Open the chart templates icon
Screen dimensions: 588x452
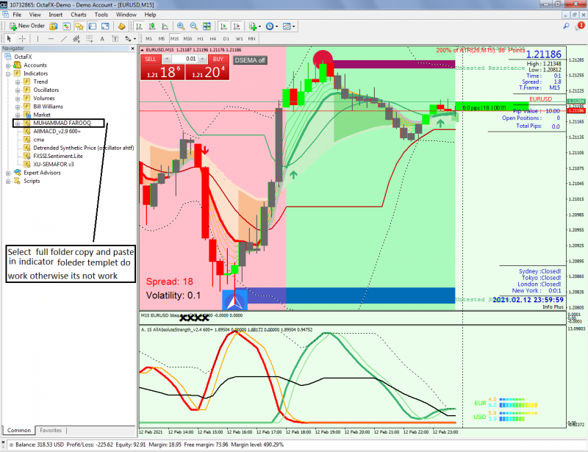pyautogui.click(x=287, y=26)
